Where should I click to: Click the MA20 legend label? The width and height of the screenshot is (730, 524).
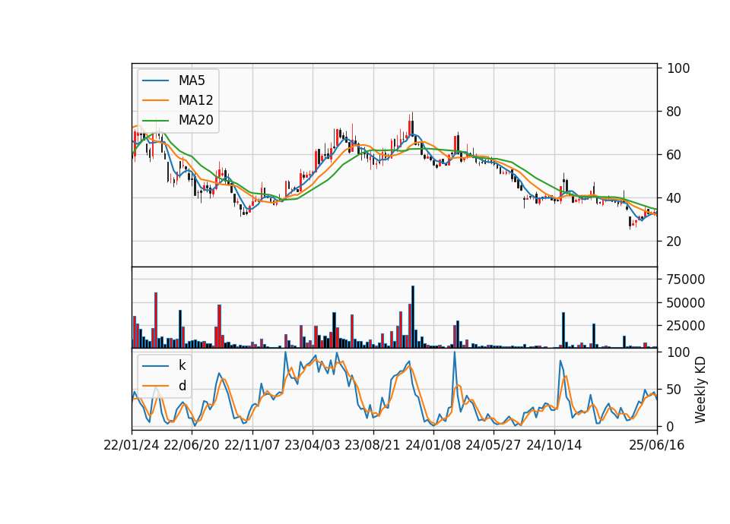pos(196,120)
